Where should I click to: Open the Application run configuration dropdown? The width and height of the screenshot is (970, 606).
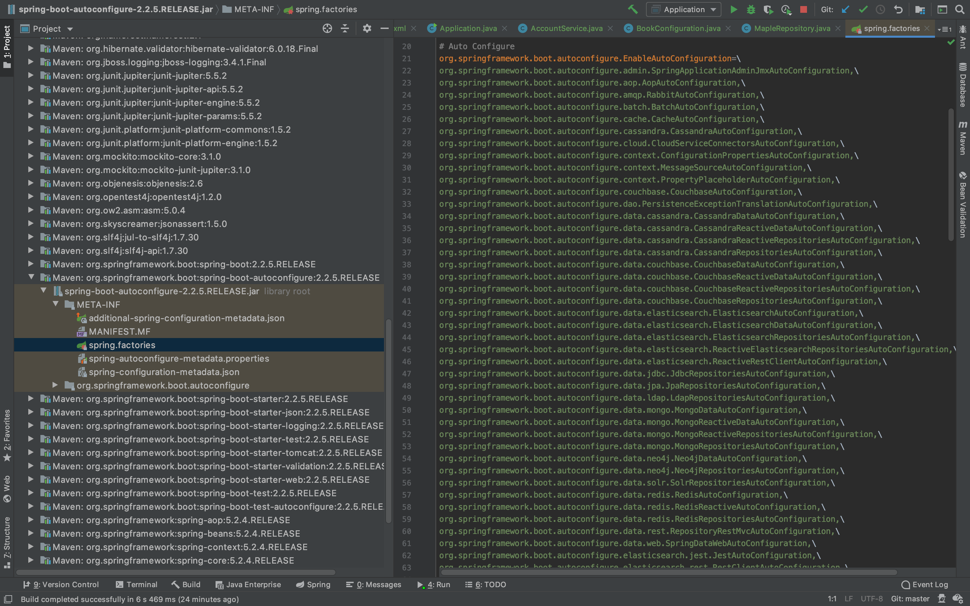(683, 9)
